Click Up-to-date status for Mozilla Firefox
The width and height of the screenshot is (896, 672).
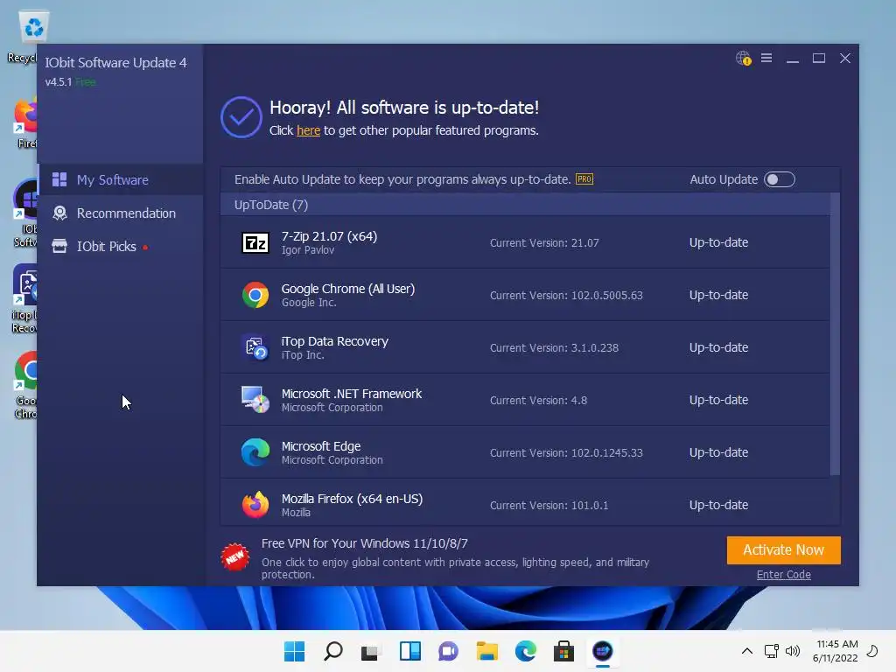pos(718,505)
